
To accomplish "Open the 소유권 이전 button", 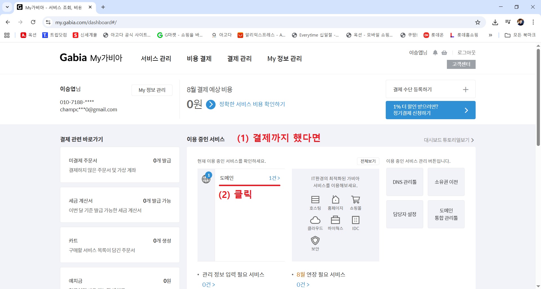I will 446,182.
